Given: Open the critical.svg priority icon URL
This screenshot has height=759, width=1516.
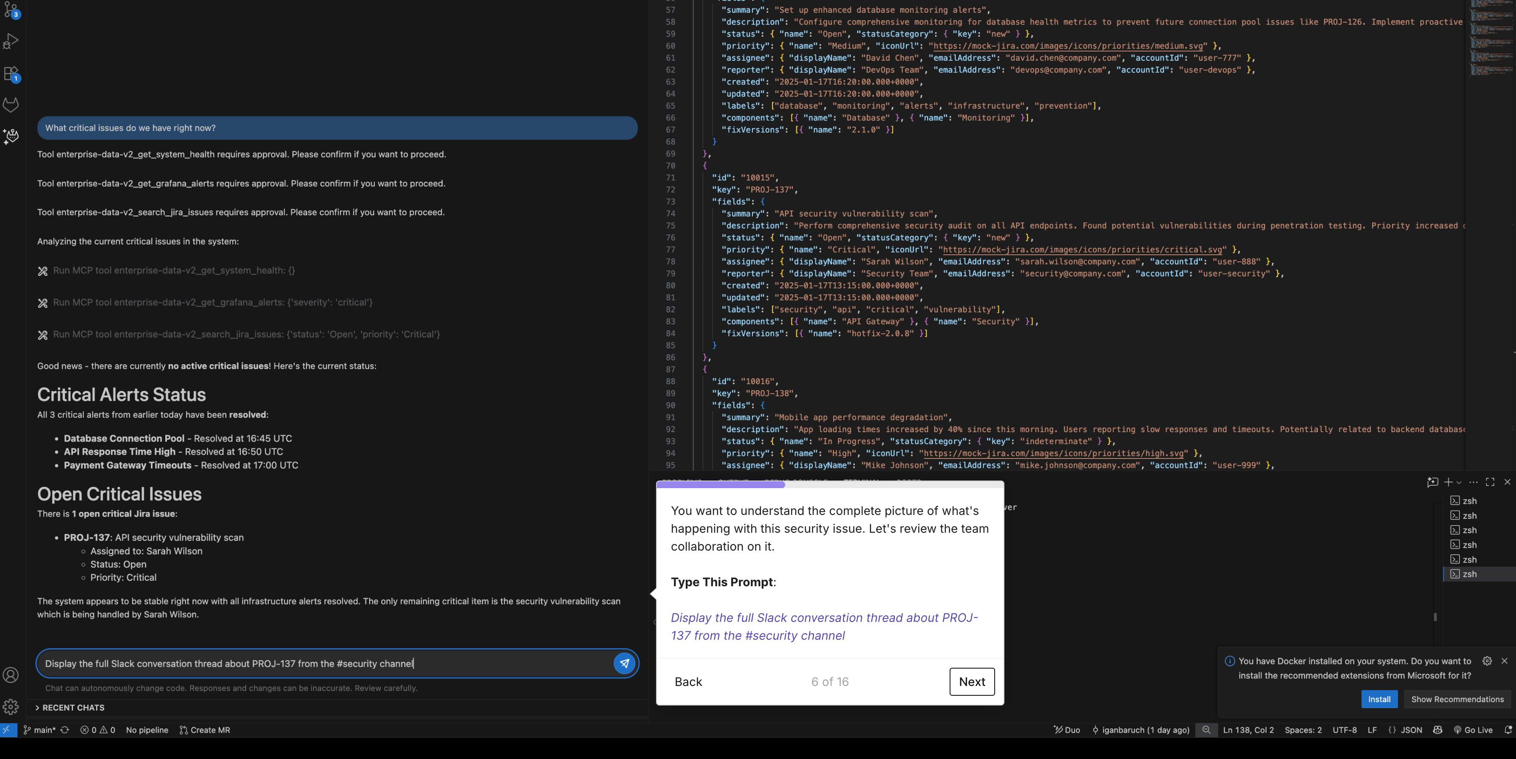Looking at the screenshot, I should [1083, 250].
